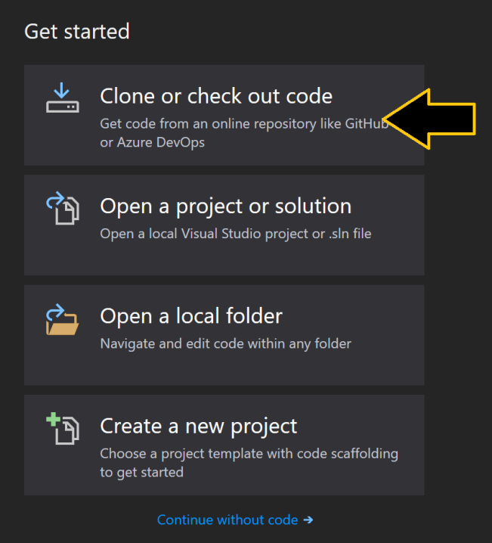Click the open local folder icon

62,319
